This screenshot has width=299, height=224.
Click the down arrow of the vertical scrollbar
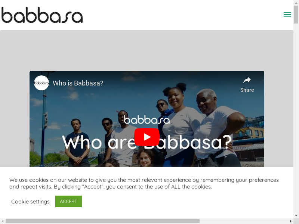click(296, 216)
